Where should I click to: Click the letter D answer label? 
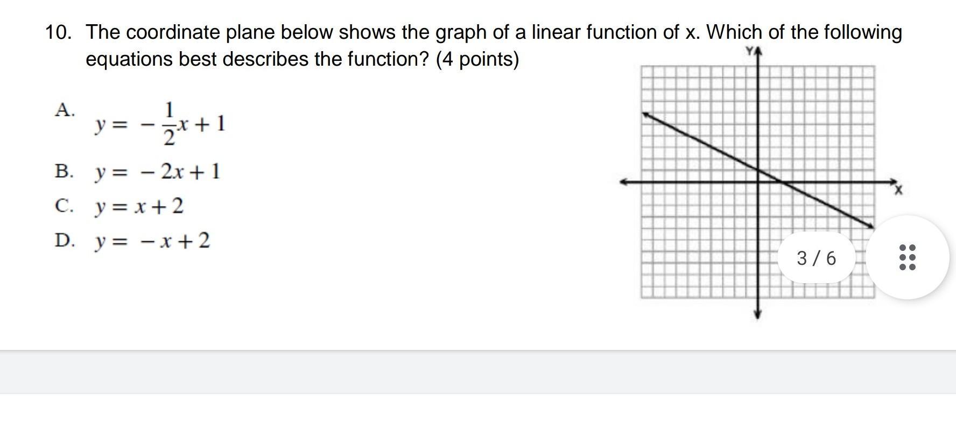pyautogui.click(x=65, y=240)
